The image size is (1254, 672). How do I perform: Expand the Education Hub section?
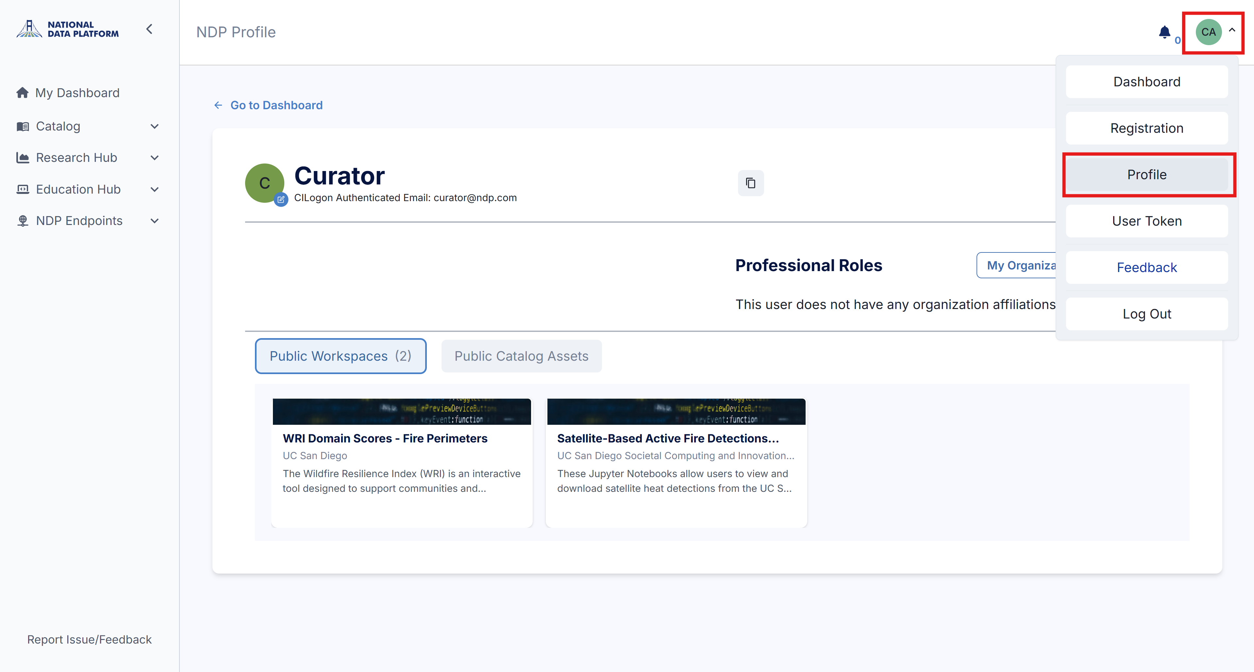89,189
